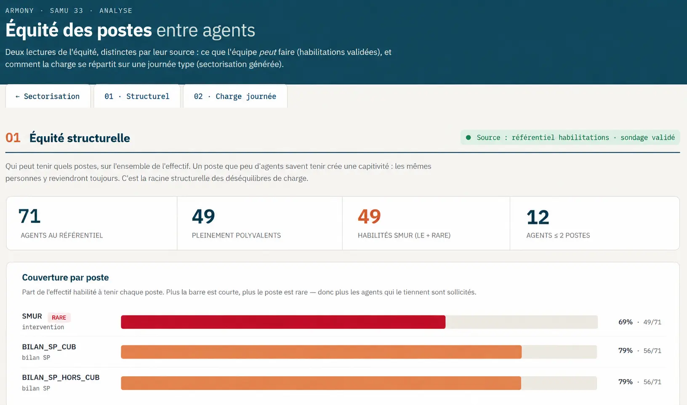Viewport: 687px width, 405px height.
Task: Select the 49 habilités SMUR card
Action: point(426,223)
